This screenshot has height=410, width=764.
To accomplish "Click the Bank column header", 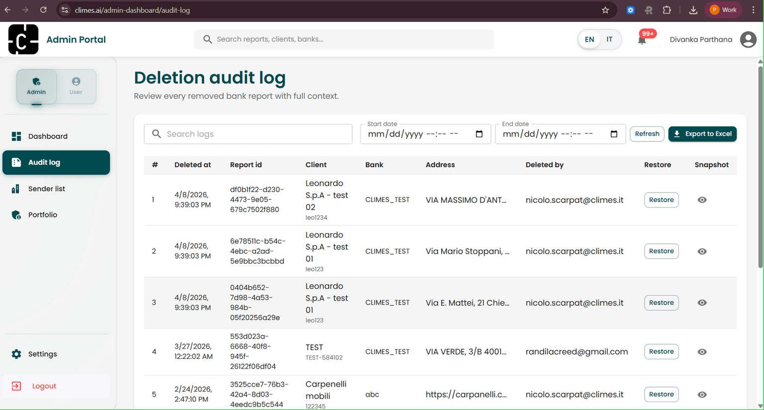I will [374, 165].
